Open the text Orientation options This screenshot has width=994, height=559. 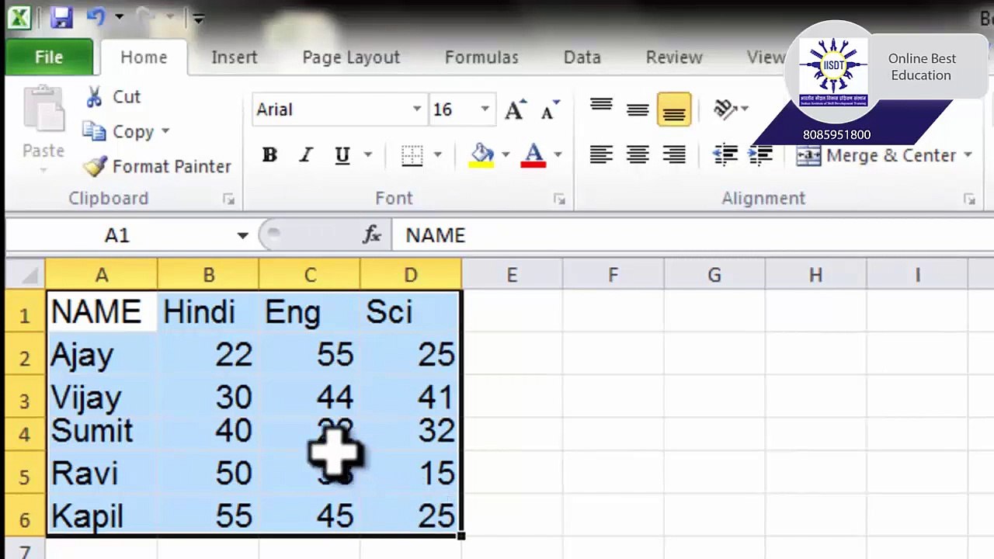click(x=725, y=109)
